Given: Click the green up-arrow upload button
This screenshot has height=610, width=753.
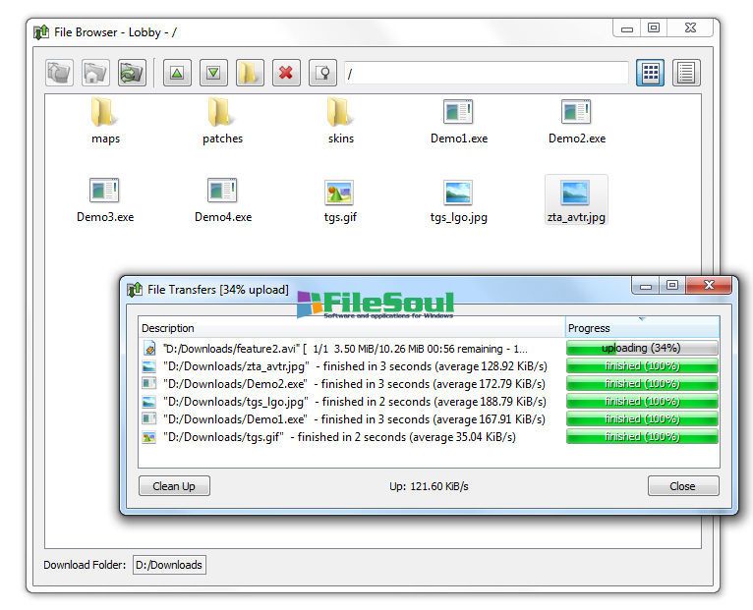Looking at the screenshot, I should (177, 73).
